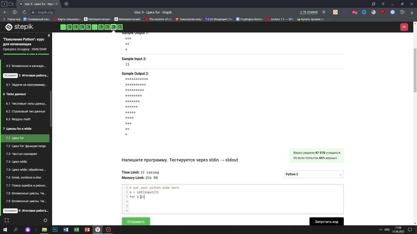Launch Word from taskbar

click(x=66, y=229)
